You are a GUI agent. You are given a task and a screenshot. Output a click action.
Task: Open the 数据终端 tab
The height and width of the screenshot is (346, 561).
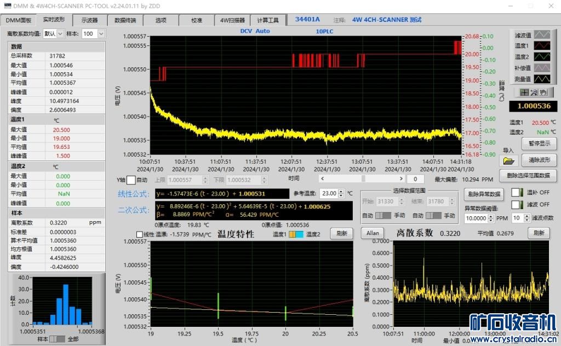pos(125,20)
